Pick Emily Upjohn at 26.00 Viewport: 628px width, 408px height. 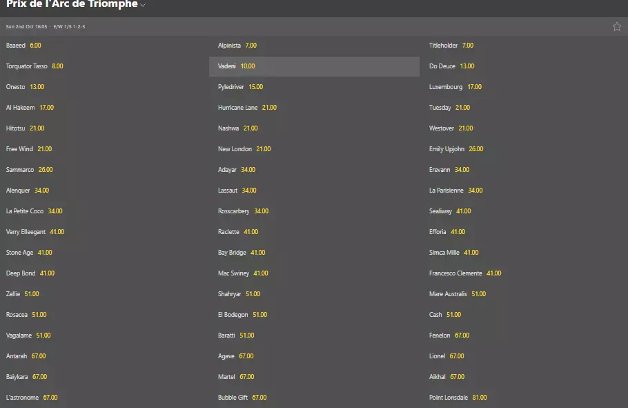pyautogui.click(x=476, y=149)
